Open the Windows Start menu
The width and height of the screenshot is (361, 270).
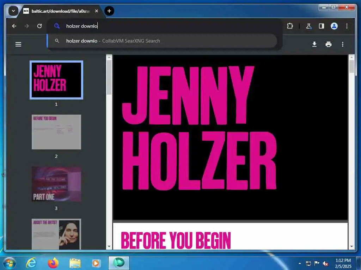10,263
